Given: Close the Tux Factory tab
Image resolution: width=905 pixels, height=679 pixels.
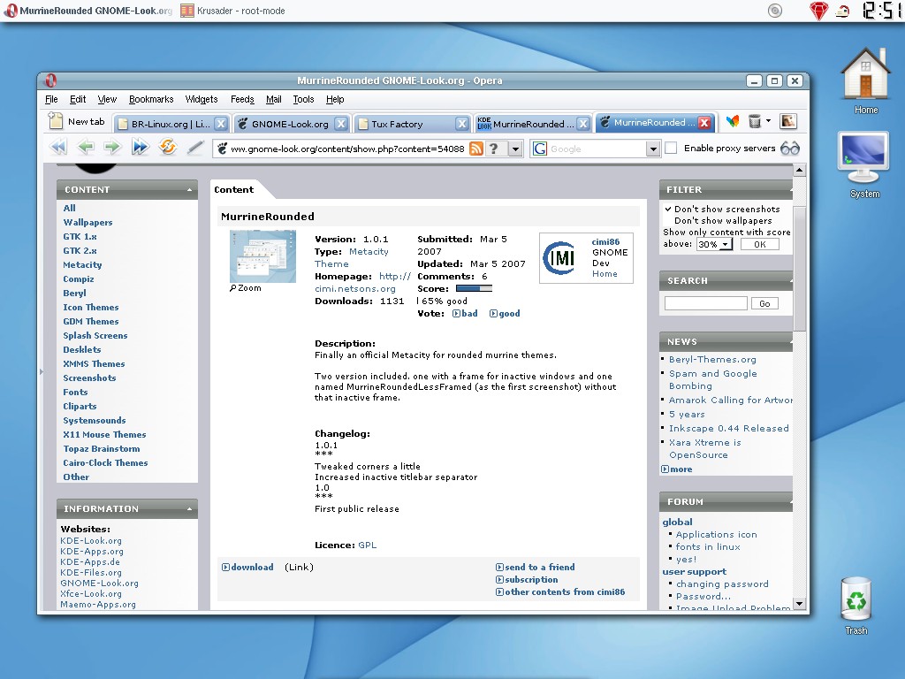Looking at the screenshot, I should 461,124.
